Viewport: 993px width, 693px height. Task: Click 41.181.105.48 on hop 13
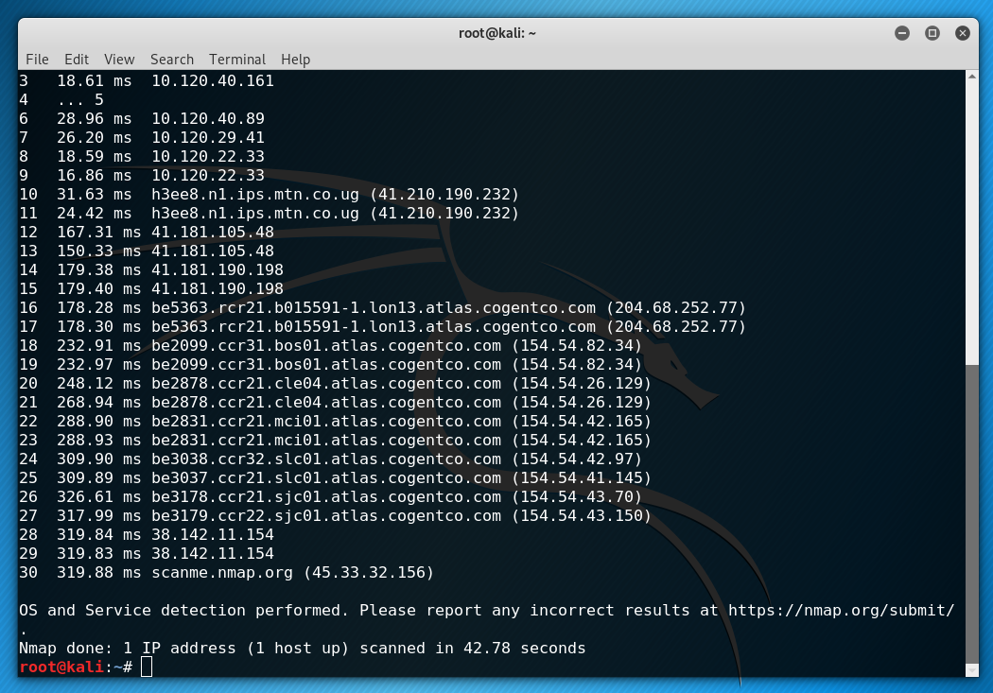(213, 251)
